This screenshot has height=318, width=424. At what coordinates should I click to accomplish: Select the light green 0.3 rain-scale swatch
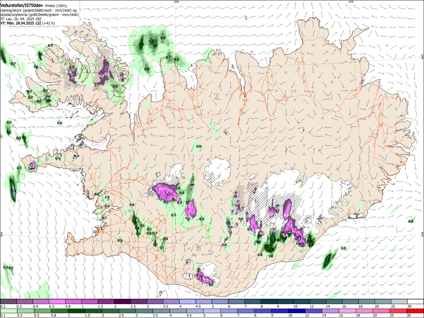click(x=26, y=311)
